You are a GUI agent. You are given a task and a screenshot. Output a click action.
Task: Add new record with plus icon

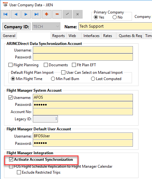(47, 14)
